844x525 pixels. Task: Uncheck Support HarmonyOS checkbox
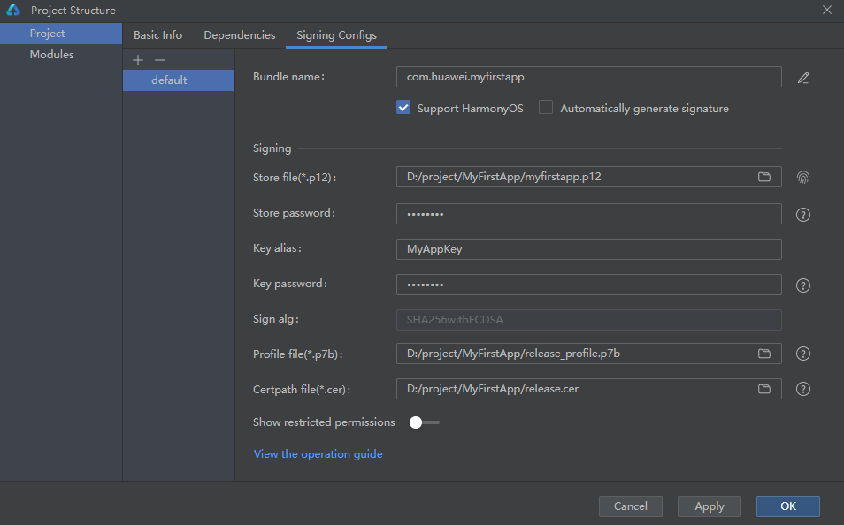coord(403,108)
